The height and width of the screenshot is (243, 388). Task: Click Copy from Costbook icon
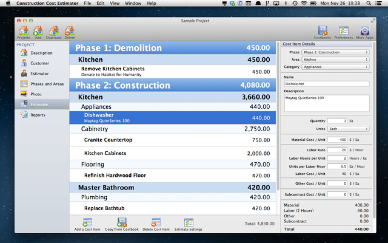click(x=122, y=223)
